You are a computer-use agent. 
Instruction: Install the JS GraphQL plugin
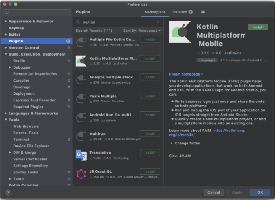[x=150, y=171]
